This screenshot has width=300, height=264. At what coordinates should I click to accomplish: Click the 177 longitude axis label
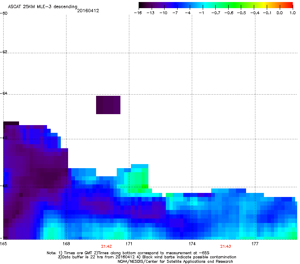(255, 244)
